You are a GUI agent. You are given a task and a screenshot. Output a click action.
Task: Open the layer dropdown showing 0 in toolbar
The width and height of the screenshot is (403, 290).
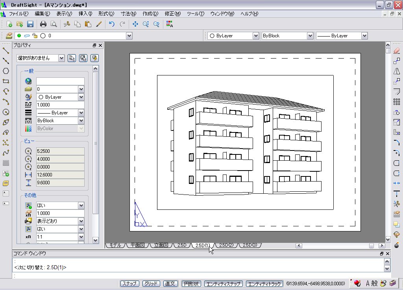point(129,36)
